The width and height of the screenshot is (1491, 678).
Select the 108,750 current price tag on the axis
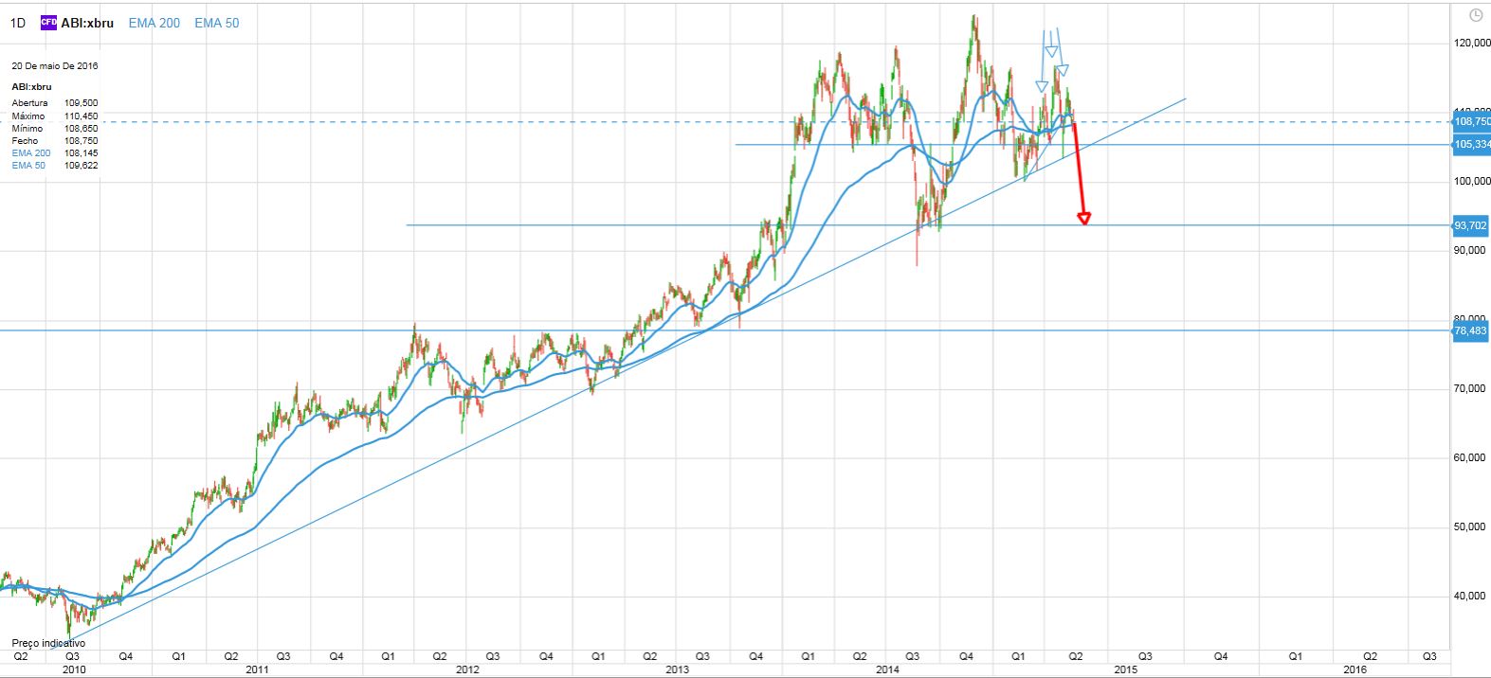point(1471,122)
